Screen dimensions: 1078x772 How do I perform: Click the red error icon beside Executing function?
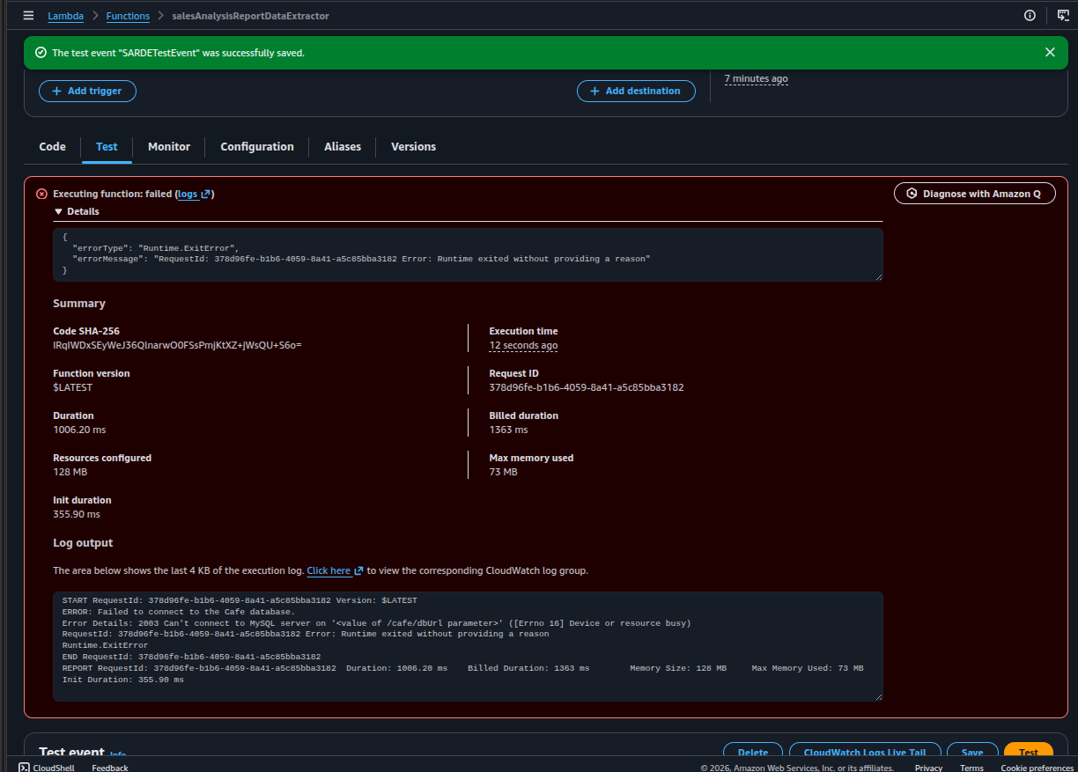click(41, 194)
